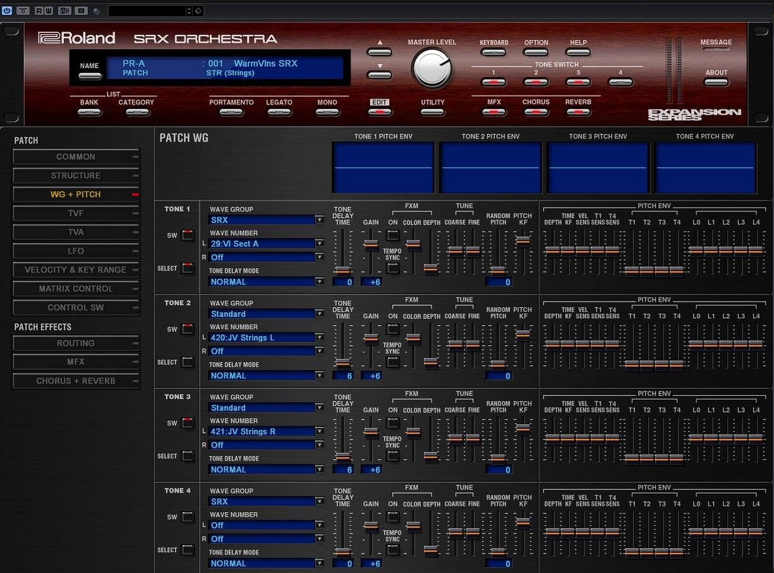Toggle the MFX effect switch
The image size is (774, 573).
pos(494,112)
